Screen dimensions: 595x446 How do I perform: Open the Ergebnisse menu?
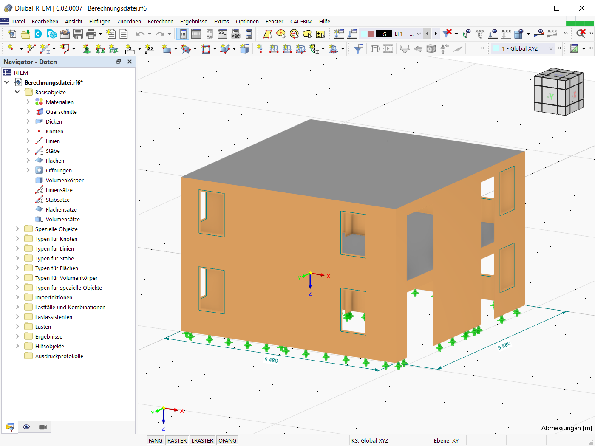pos(194,21)
